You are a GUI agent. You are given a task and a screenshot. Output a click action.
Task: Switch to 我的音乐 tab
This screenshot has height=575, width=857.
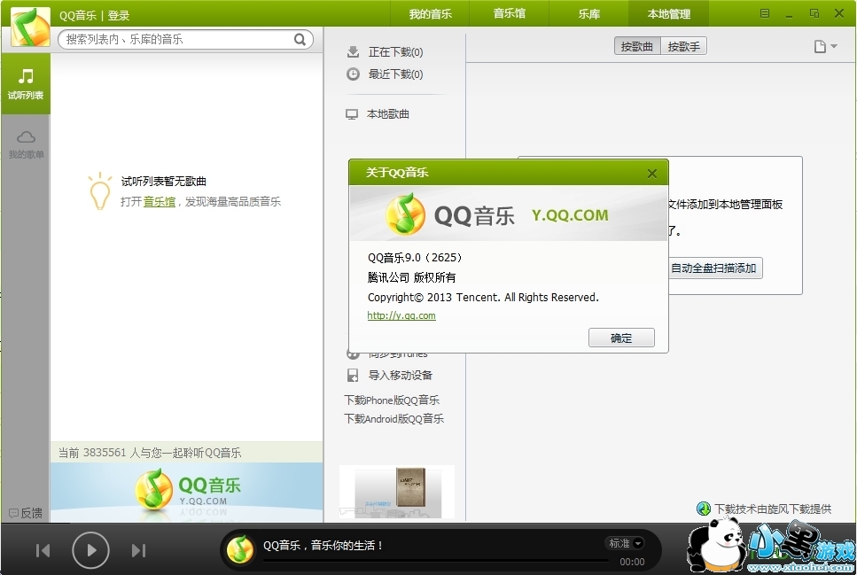[430, 13]
